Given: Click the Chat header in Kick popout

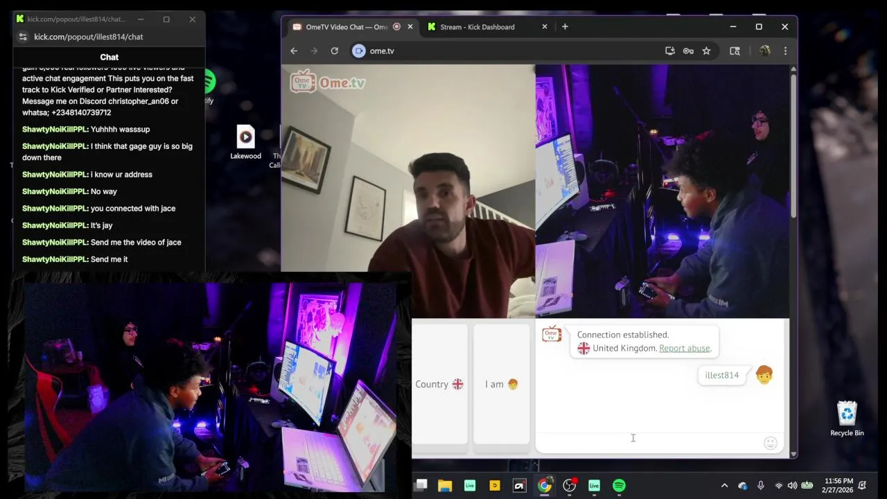Looking at the screenshot, I should point(109,58).
